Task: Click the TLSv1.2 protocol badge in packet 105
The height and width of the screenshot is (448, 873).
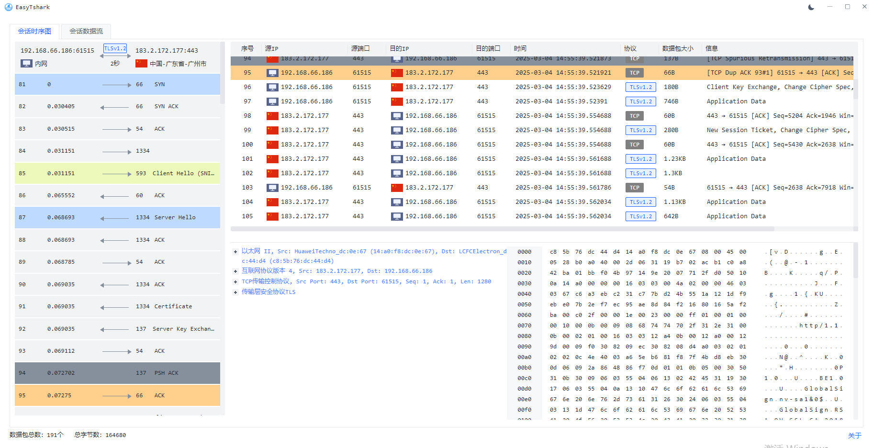Action: [x=640, y=216]
